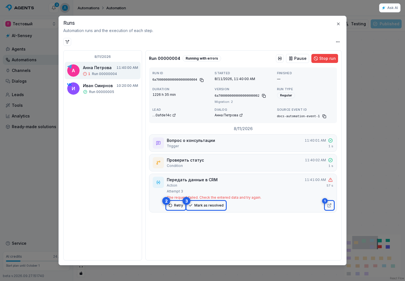This screenshot has height=281, width=405.
Task: Mark the failed step as resolved
Action: click(x=206, y=205)
